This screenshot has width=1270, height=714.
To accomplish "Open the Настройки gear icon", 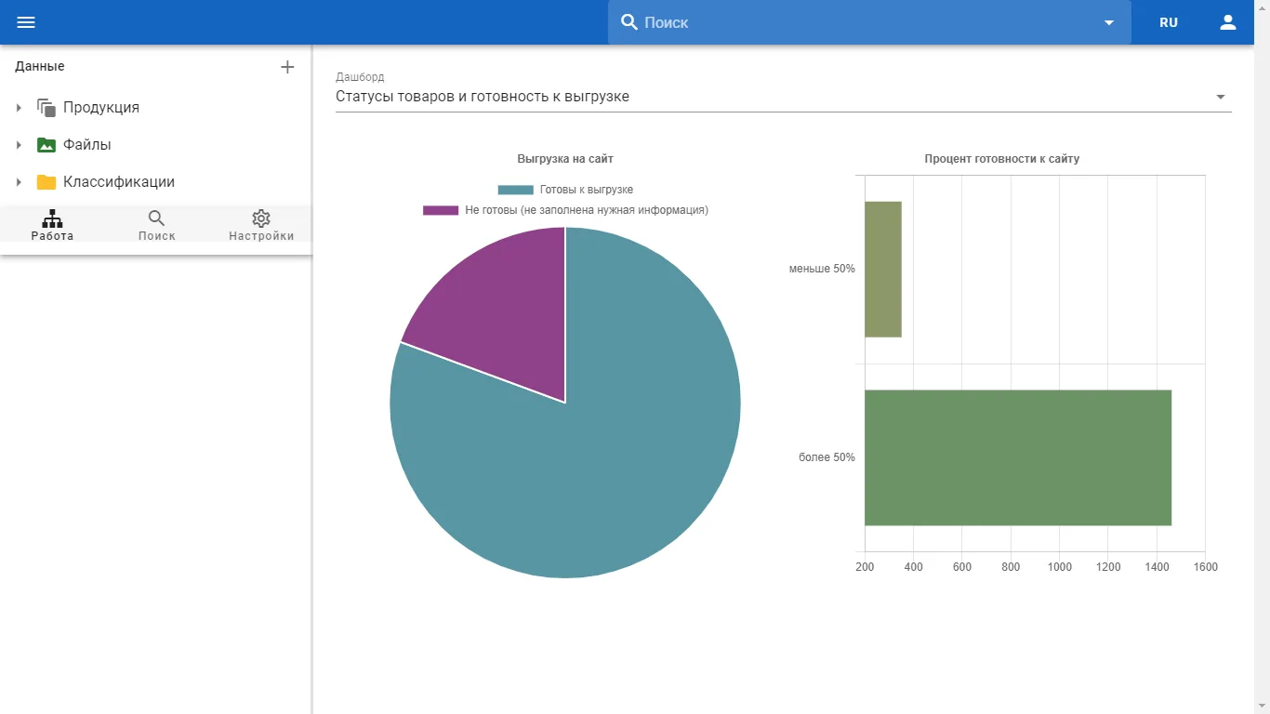I will tap(261, 218).
